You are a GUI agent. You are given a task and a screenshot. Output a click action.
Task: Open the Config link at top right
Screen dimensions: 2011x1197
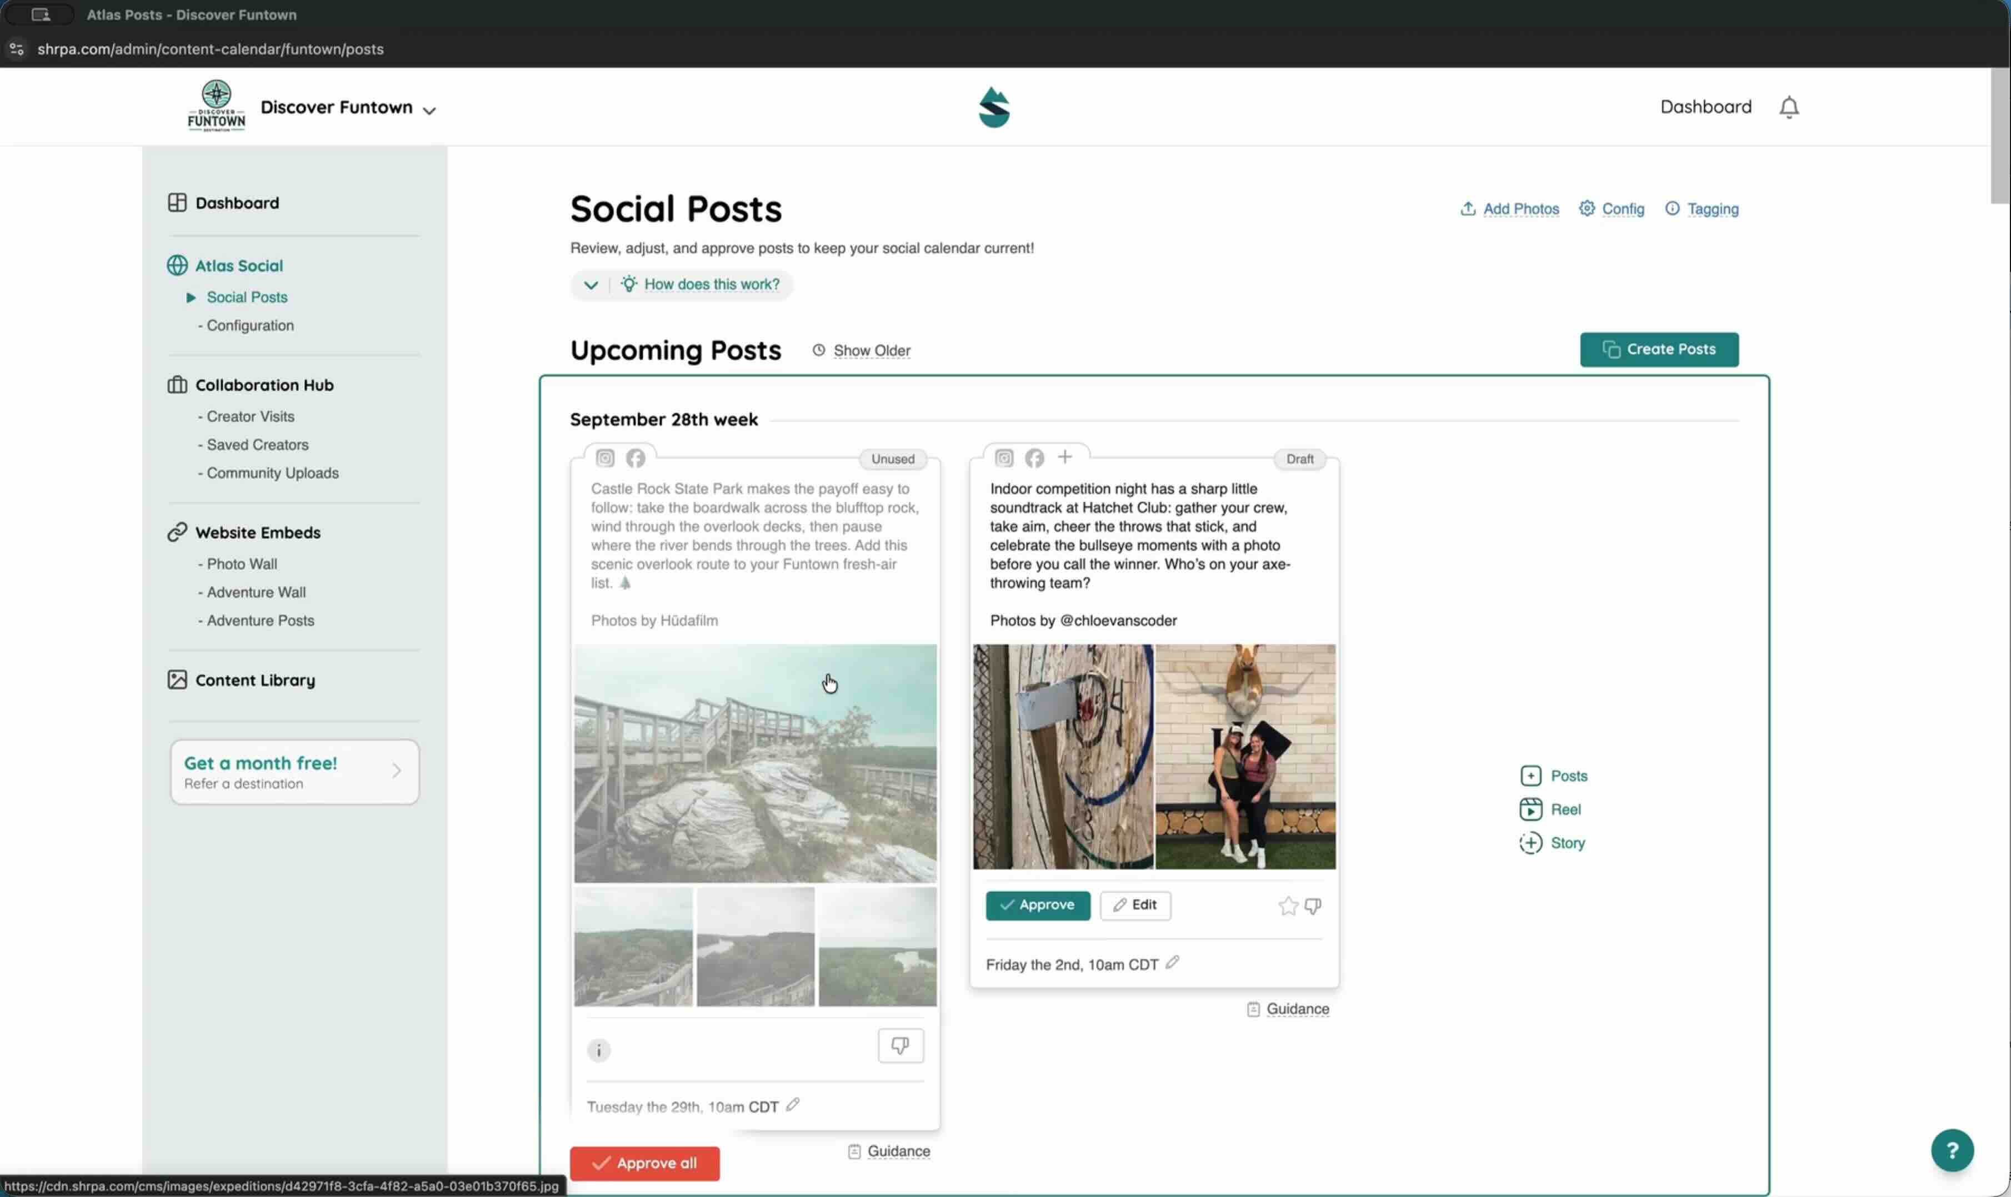pyautogui.click(x=1612, y=209)
